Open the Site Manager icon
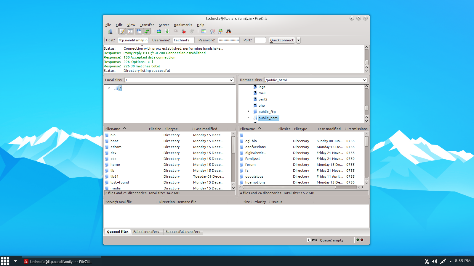 click(x=110, y=31)
